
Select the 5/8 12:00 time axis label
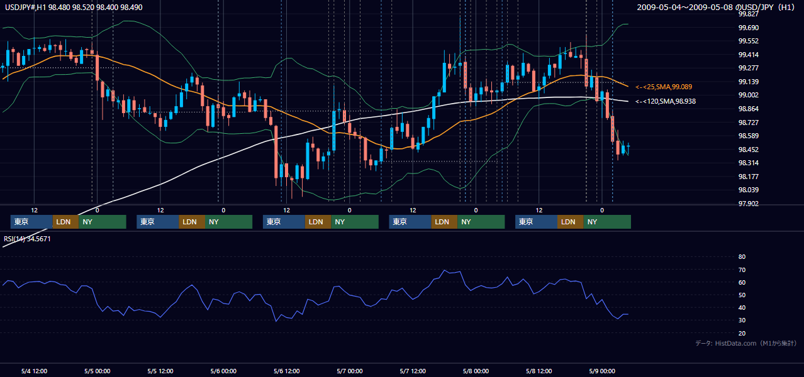click(x=539, y=371)
